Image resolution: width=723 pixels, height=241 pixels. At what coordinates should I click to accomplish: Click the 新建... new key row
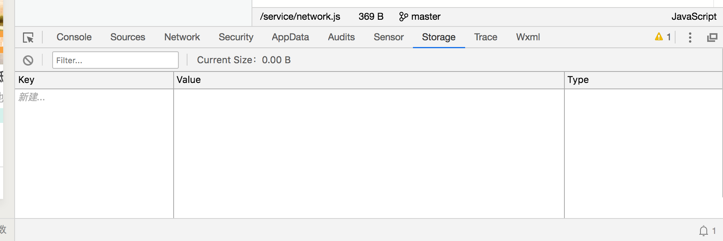click(x=32, y=97)
